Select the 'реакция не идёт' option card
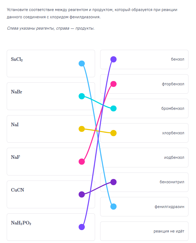196x243 pixels. pyautogui.click(x=144, y=231)
